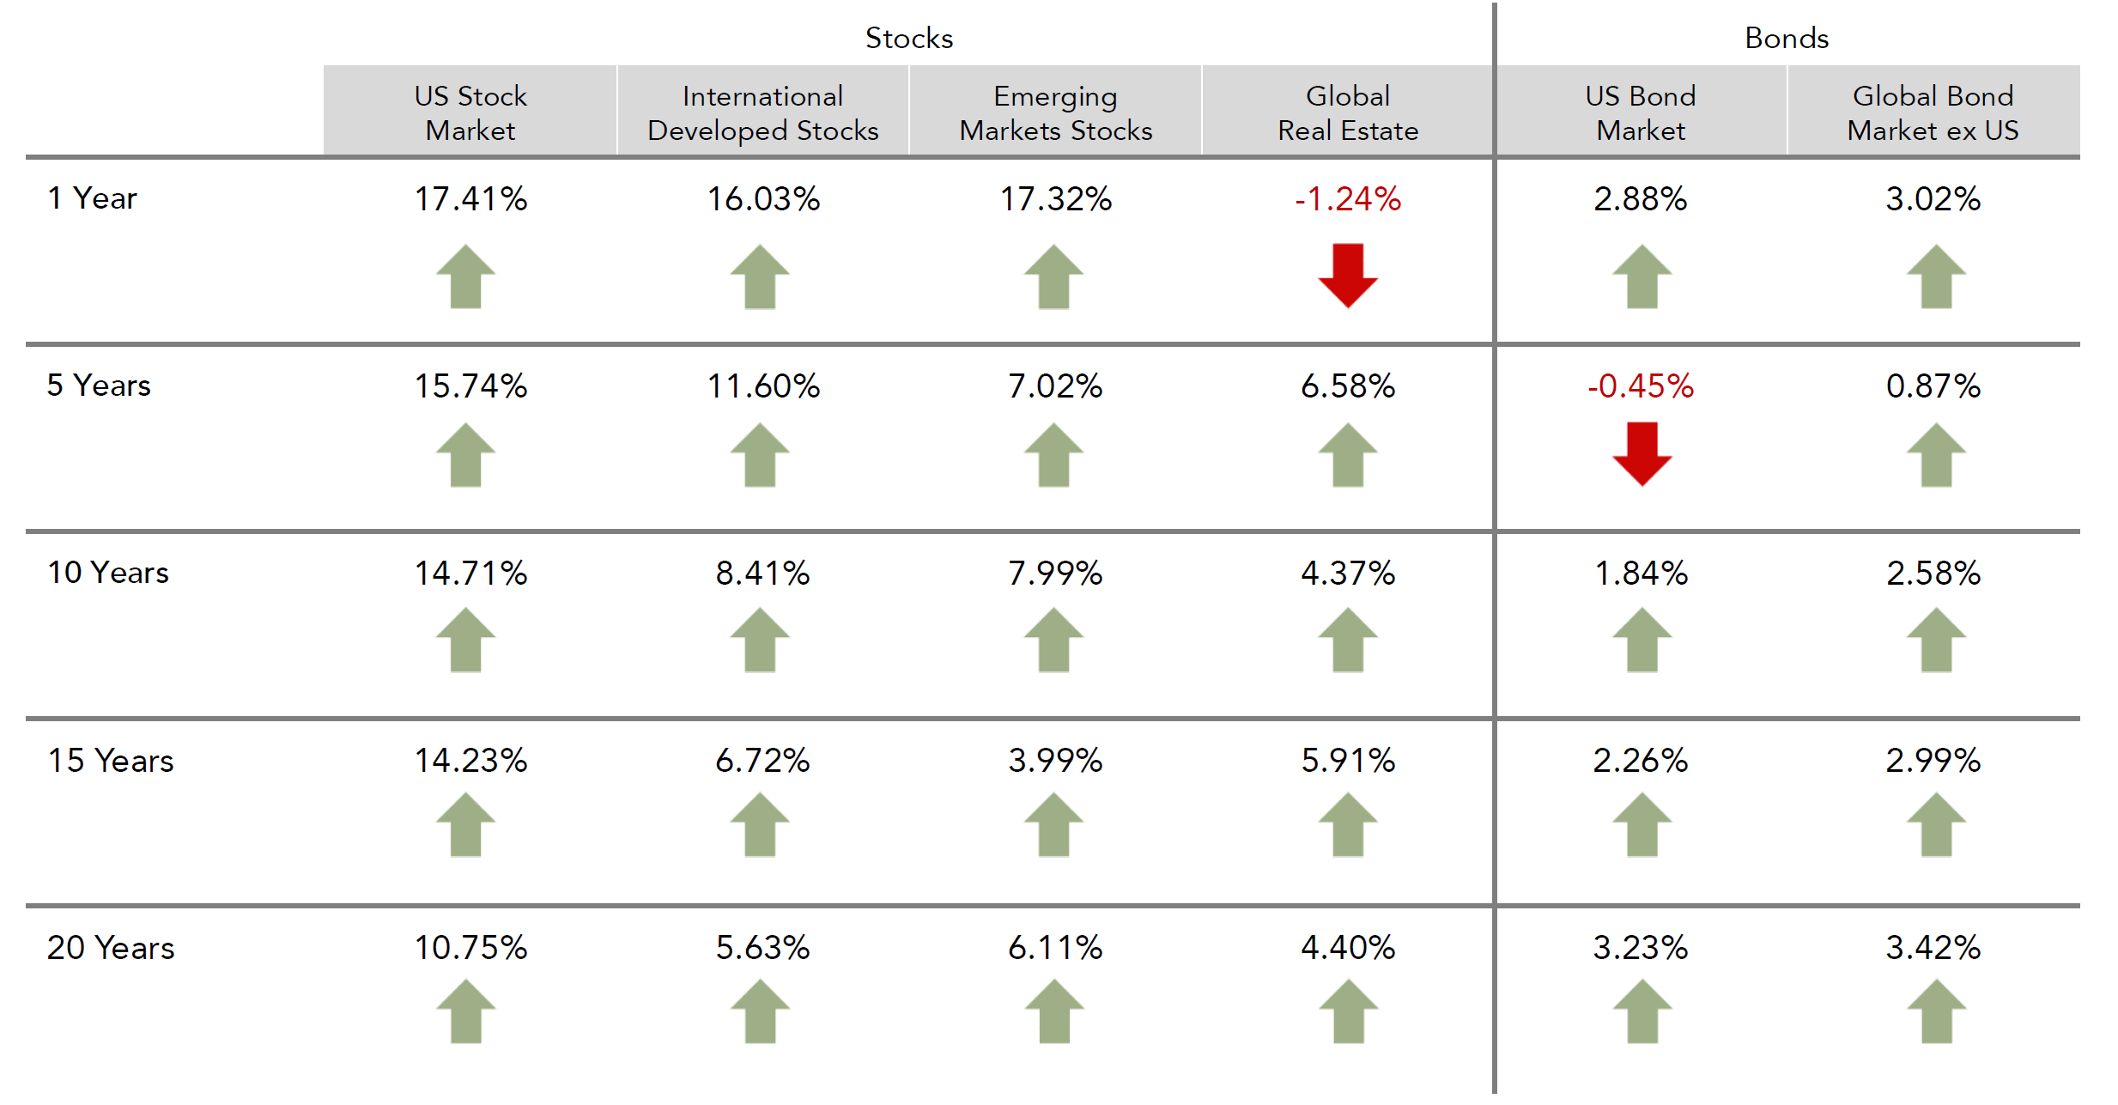Image resolution: width=2118 pixels, height=1105 pixels.
Task: Click the up arrow below 10.75%
Action: [465, 1011]
